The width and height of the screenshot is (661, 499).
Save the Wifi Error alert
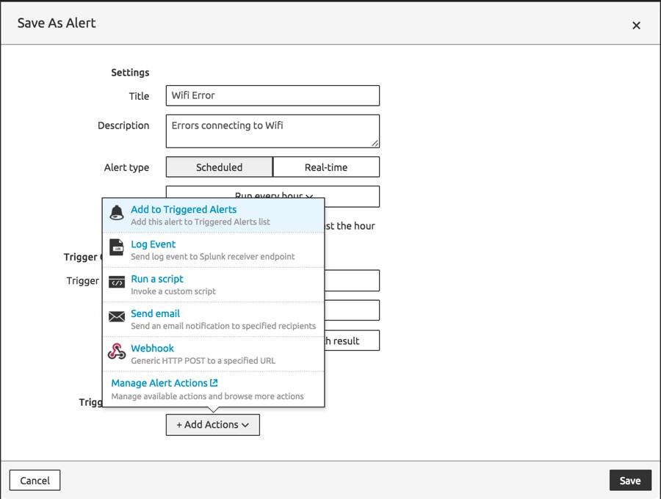pyautogui.click(x=630, y=480)
